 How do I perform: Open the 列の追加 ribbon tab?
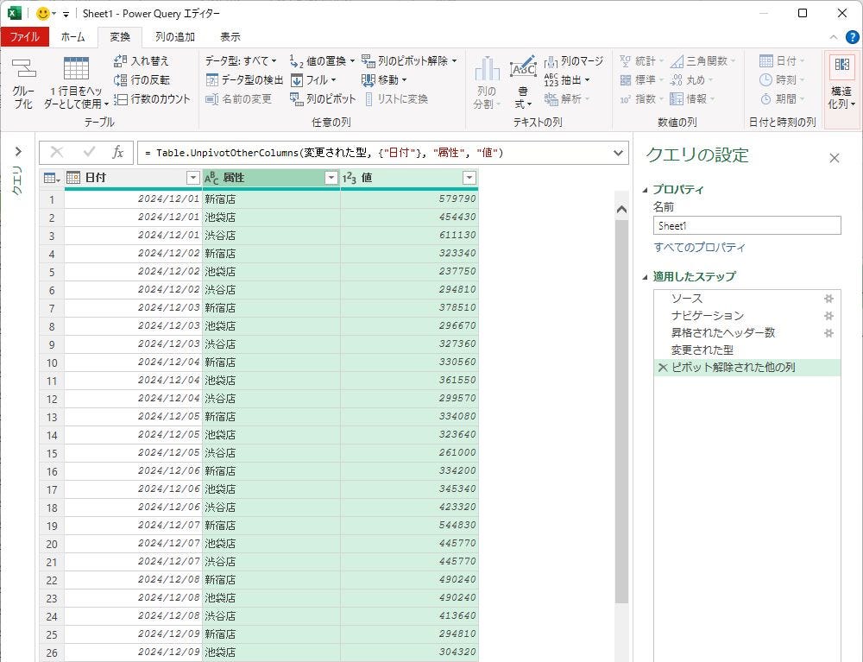(174, 37)
